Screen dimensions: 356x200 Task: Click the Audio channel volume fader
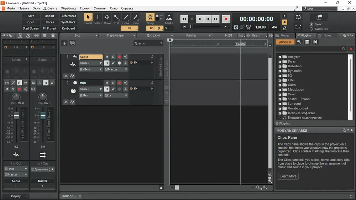[x=16, y=116]
